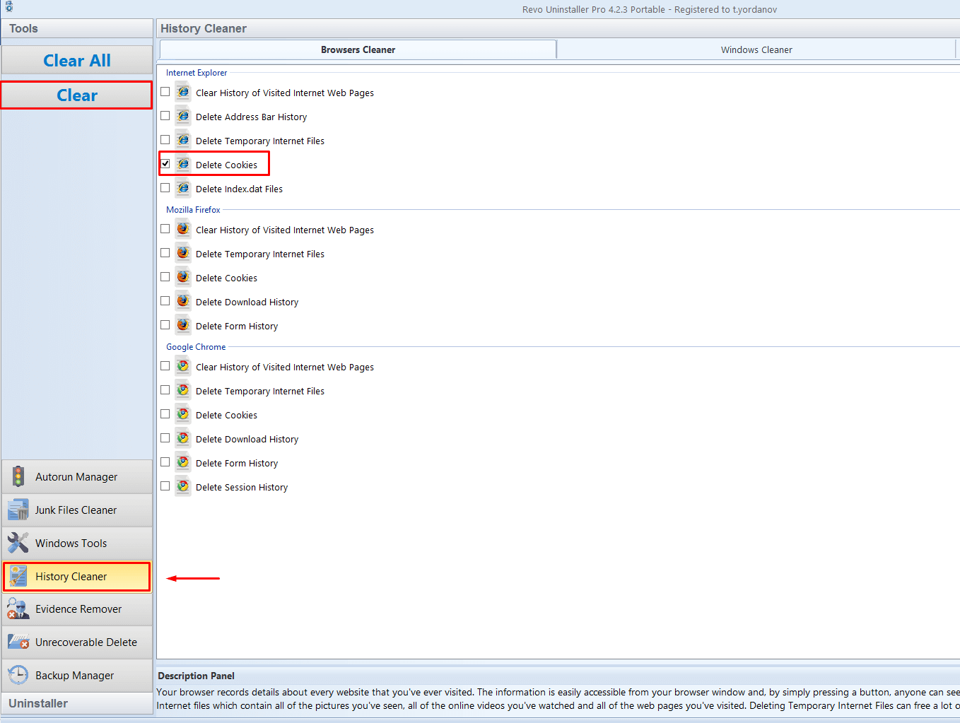Tick Internet Explorer Delete Address Bar History checkbox
960x723 pixels.
point(165,116)
